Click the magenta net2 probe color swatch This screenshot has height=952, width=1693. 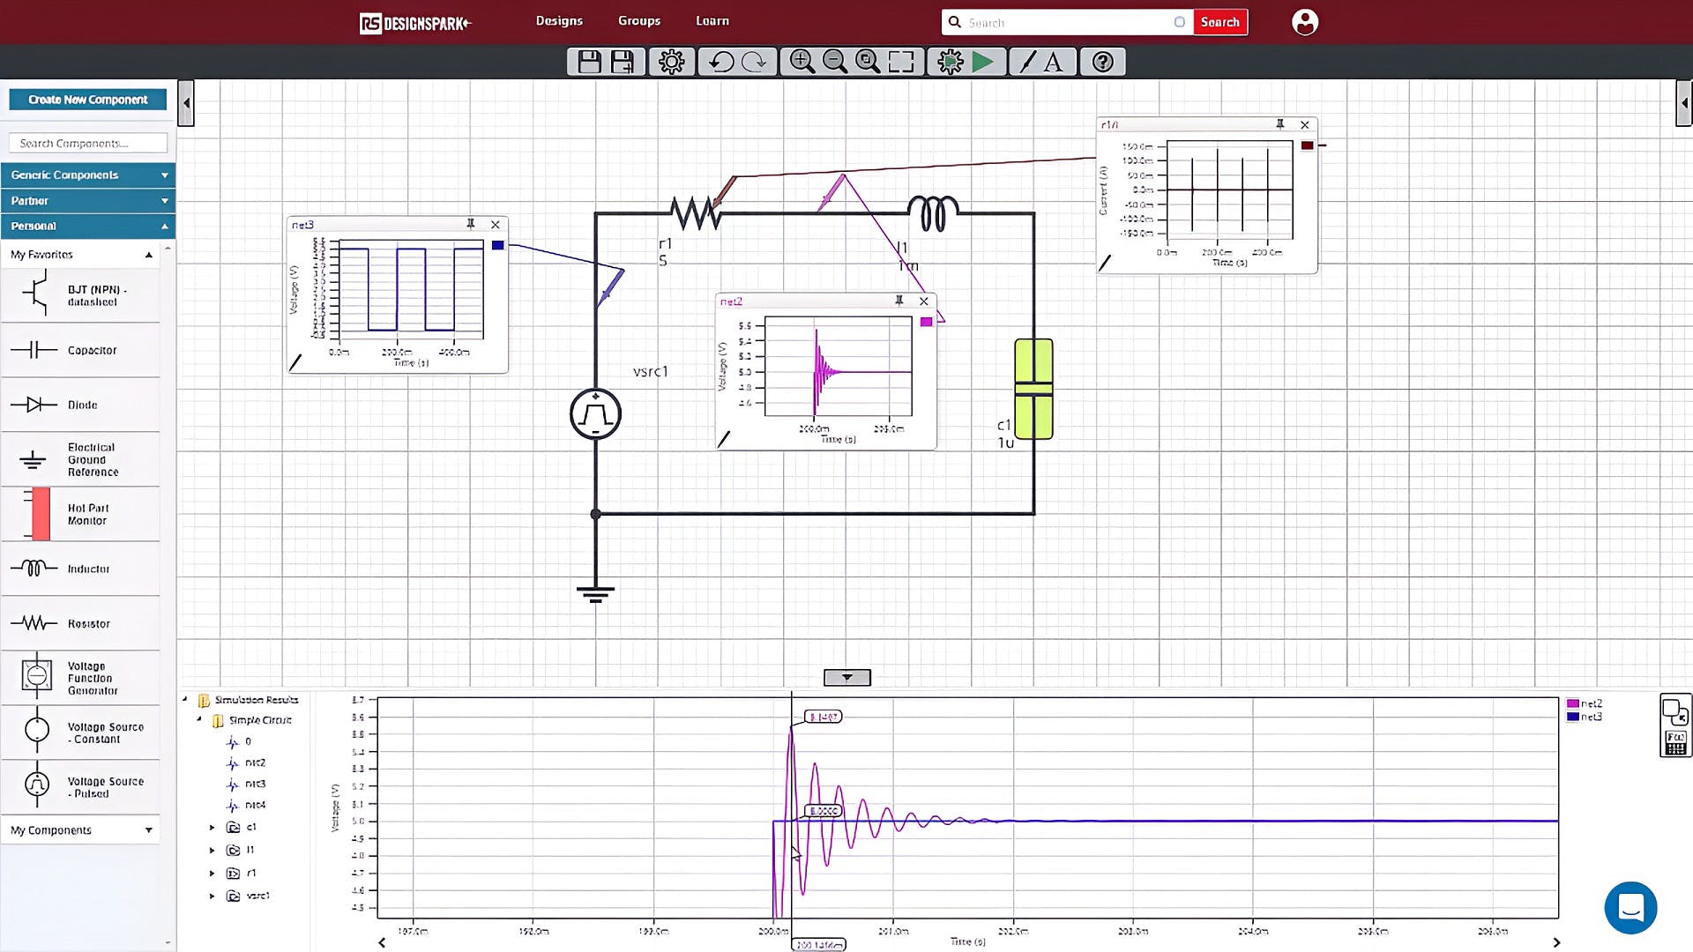tap(926, 323)
